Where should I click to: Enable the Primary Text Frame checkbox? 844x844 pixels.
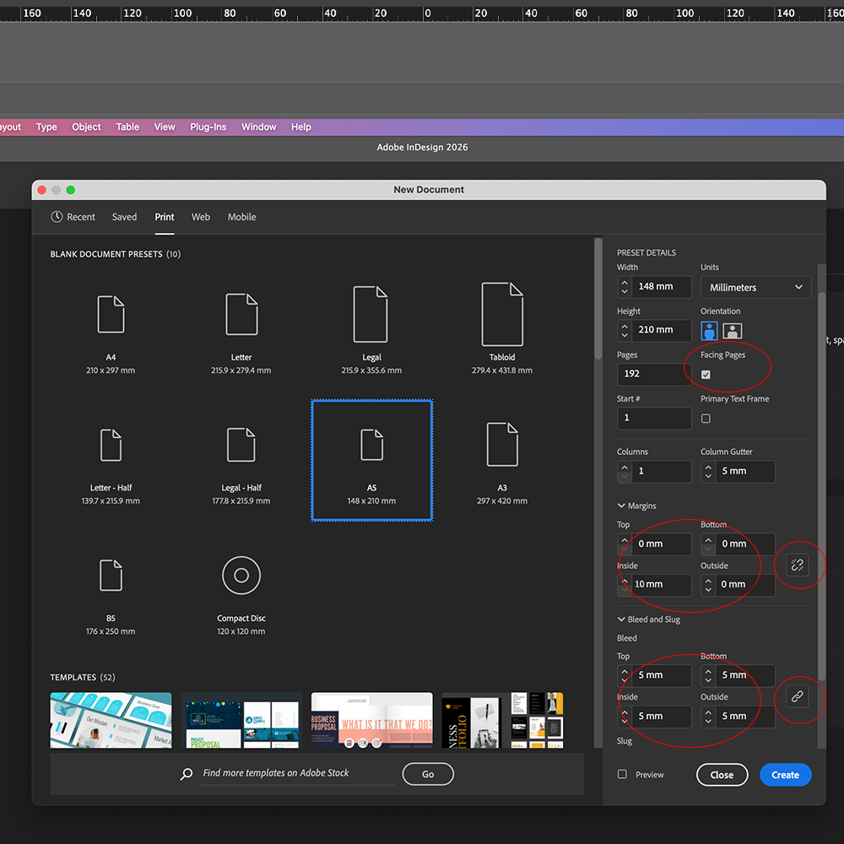706,419
